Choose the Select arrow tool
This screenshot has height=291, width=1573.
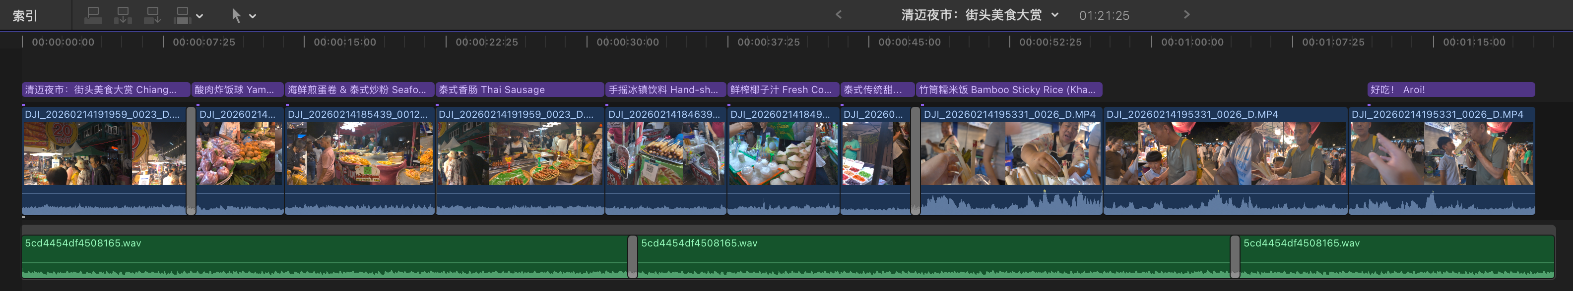236,15
